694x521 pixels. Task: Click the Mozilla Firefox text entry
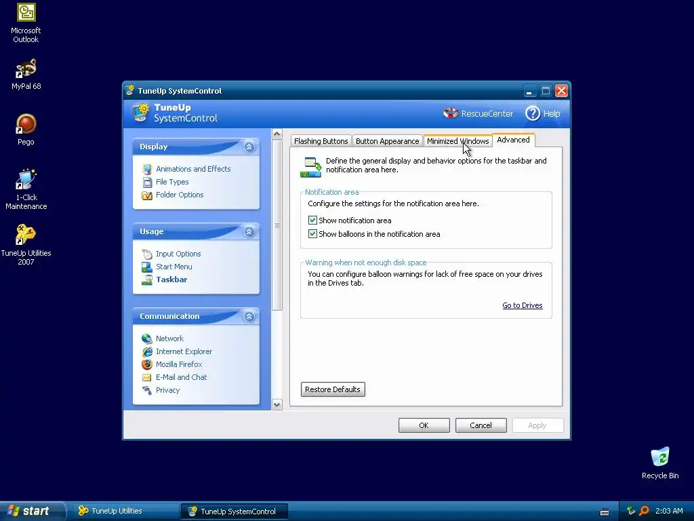pyautogui.click(x=179, y=364)
